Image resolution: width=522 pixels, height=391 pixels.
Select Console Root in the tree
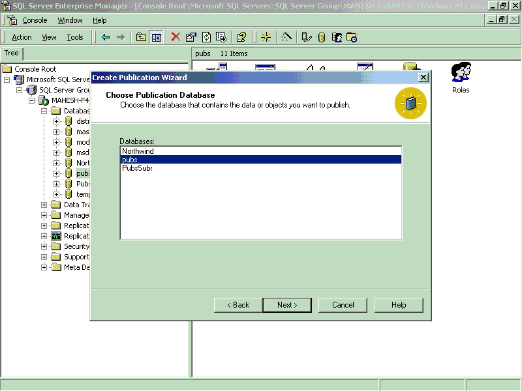[x=35, y=69]
